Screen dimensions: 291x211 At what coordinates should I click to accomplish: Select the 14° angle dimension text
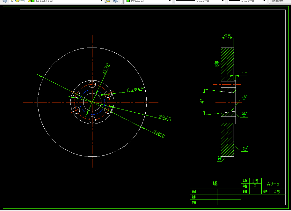pyautogui.click(x=202, y=102)
